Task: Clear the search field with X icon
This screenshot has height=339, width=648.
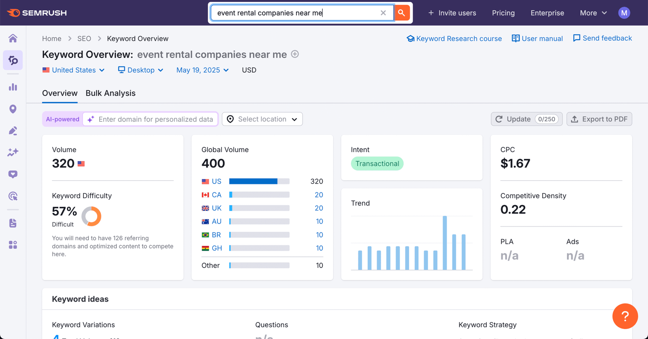Action: pyautogui.click(x=383, y=13)
